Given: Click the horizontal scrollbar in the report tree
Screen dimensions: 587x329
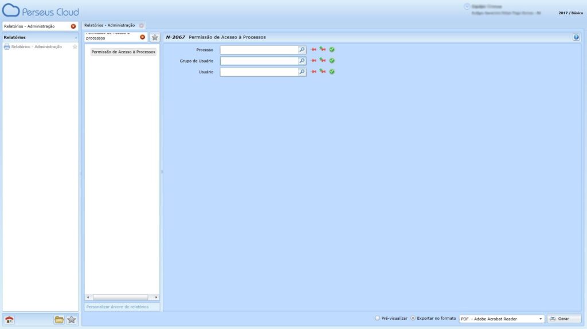Looking at the screenshot, I should tap(120, 297).
